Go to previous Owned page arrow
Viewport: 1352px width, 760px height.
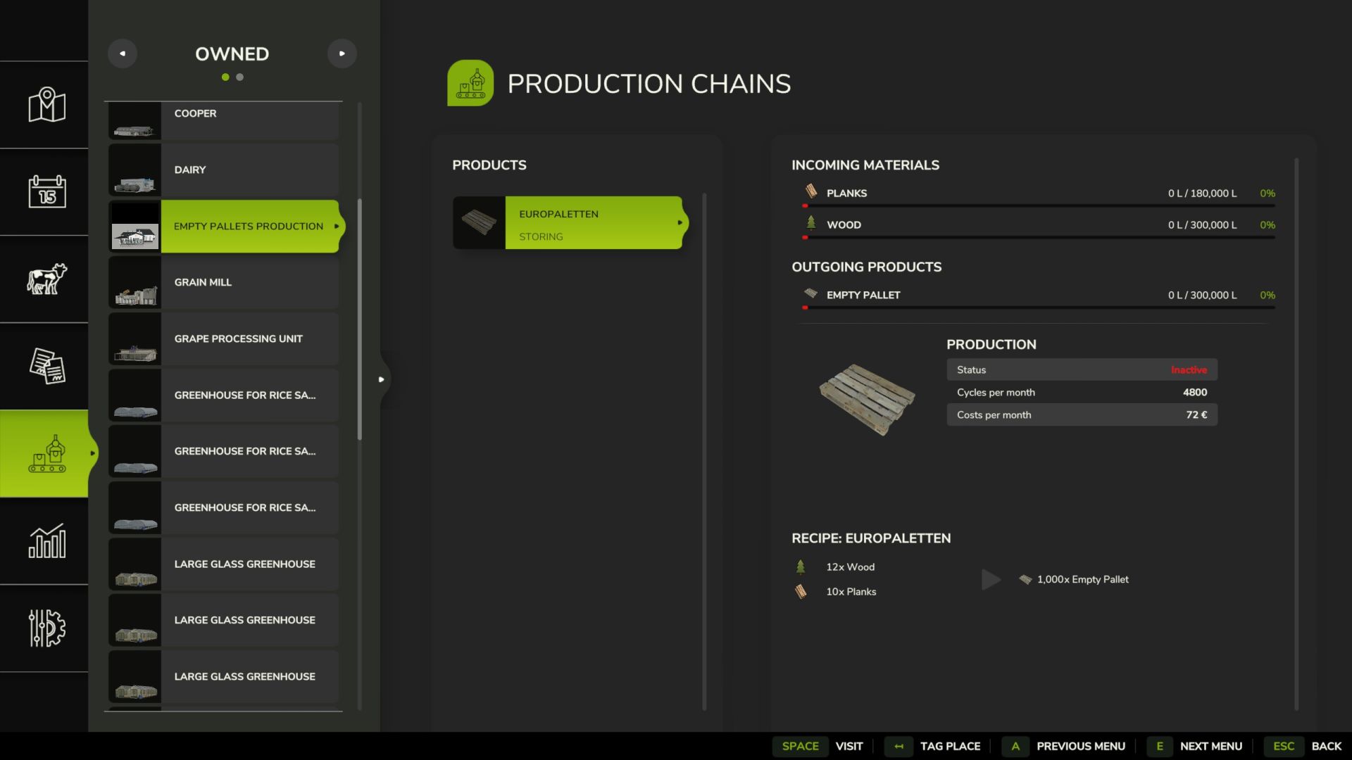click(x=123, y=53)
